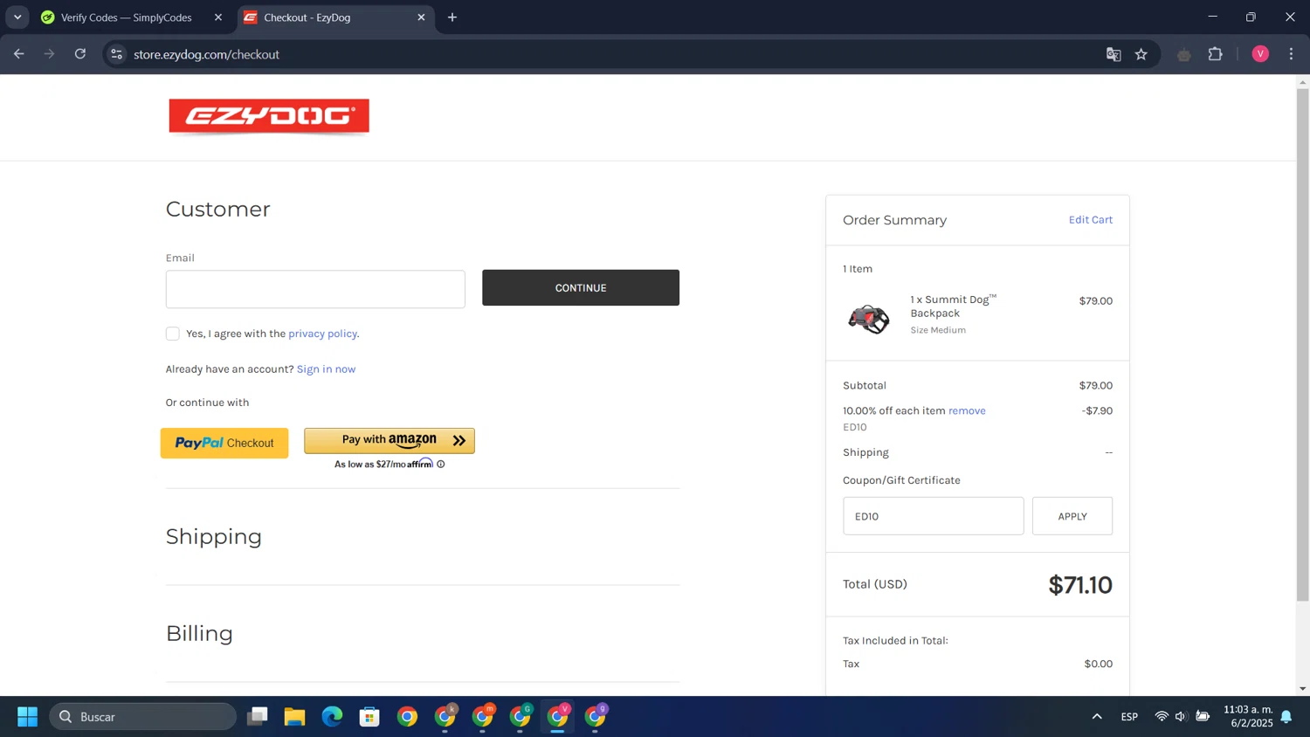
Task: Open the Windows Start menu
Action: coord(27,717)
